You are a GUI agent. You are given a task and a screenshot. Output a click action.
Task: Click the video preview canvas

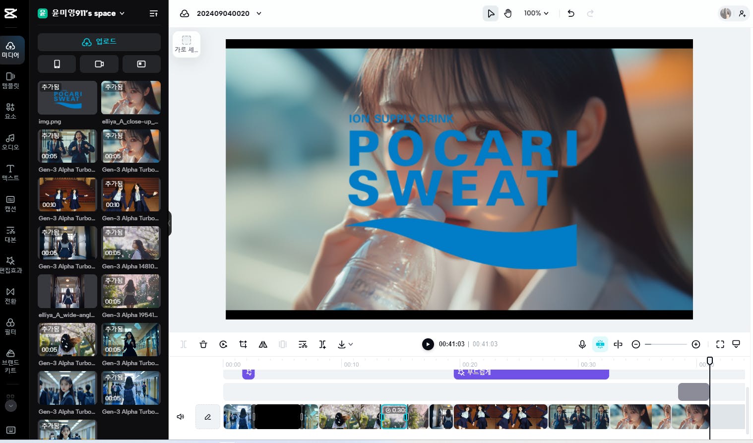pos(459,179)
